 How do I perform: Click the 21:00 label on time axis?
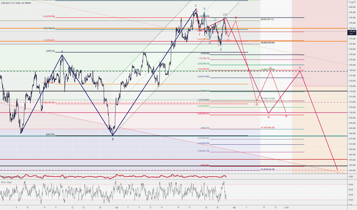point(287,207)
